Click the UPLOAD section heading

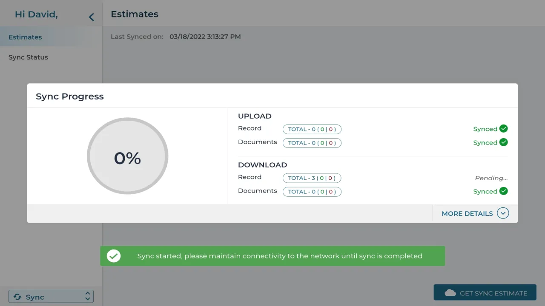pyautogui.click(x=255, y=116)
